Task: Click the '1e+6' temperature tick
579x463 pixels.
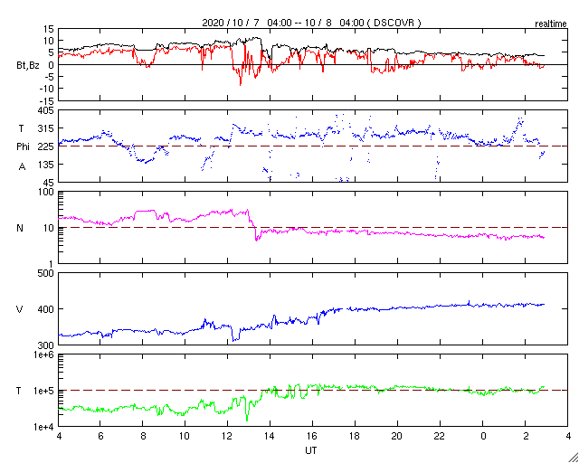Action: [x=43, y=354]
